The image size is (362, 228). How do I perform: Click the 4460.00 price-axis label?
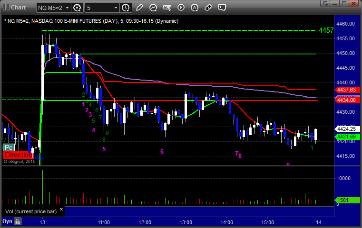346,24
